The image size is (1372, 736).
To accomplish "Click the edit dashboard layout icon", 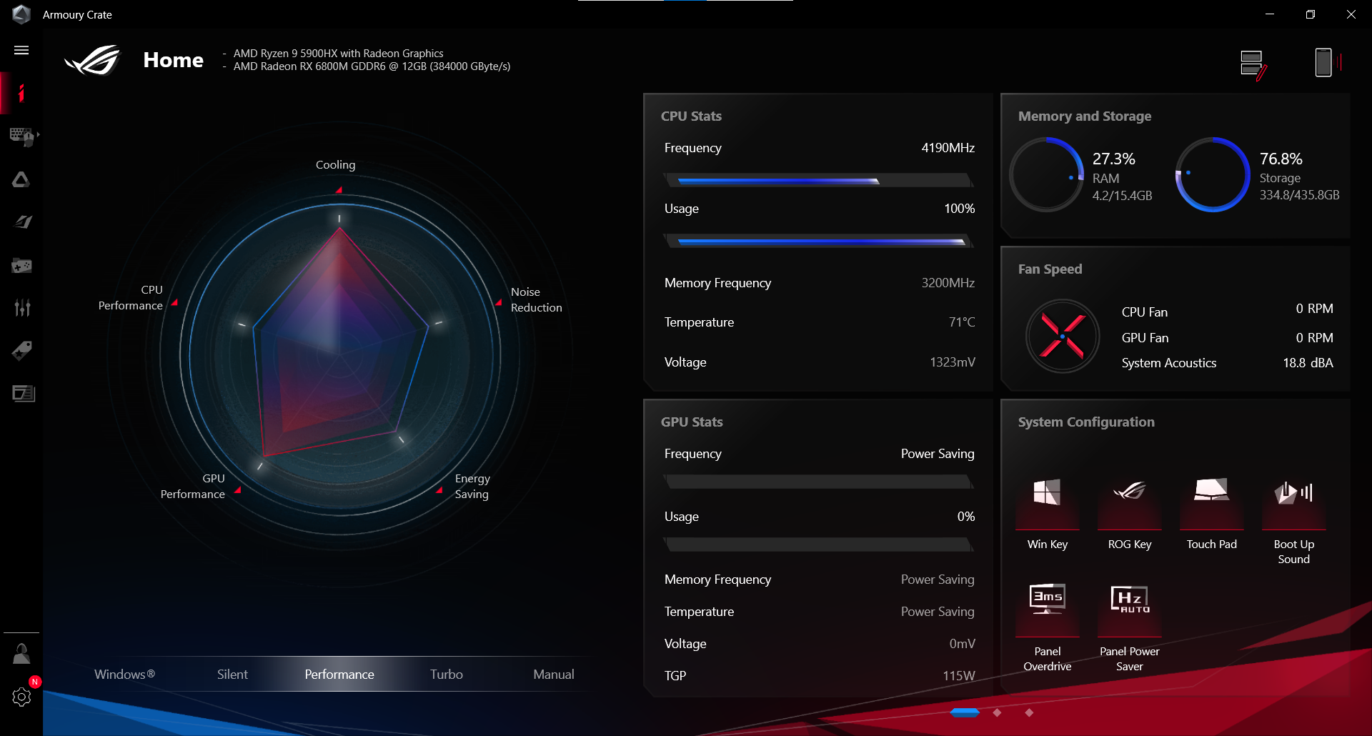I will point(1253,64).
